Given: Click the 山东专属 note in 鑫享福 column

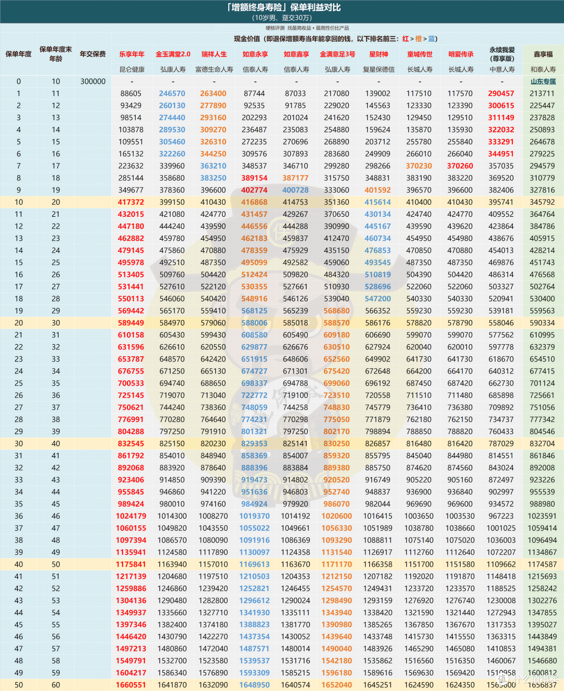Looking at the screenshot, I should [x=543, y=81].
